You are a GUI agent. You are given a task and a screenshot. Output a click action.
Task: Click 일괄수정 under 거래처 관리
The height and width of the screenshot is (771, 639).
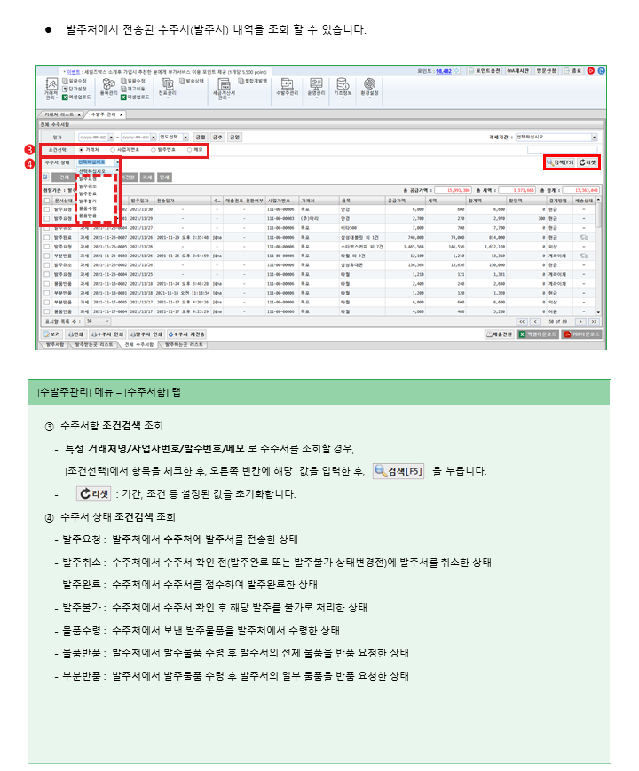pos(75,81)
